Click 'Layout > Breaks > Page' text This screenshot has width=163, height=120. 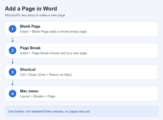click(x=38, y=96)
